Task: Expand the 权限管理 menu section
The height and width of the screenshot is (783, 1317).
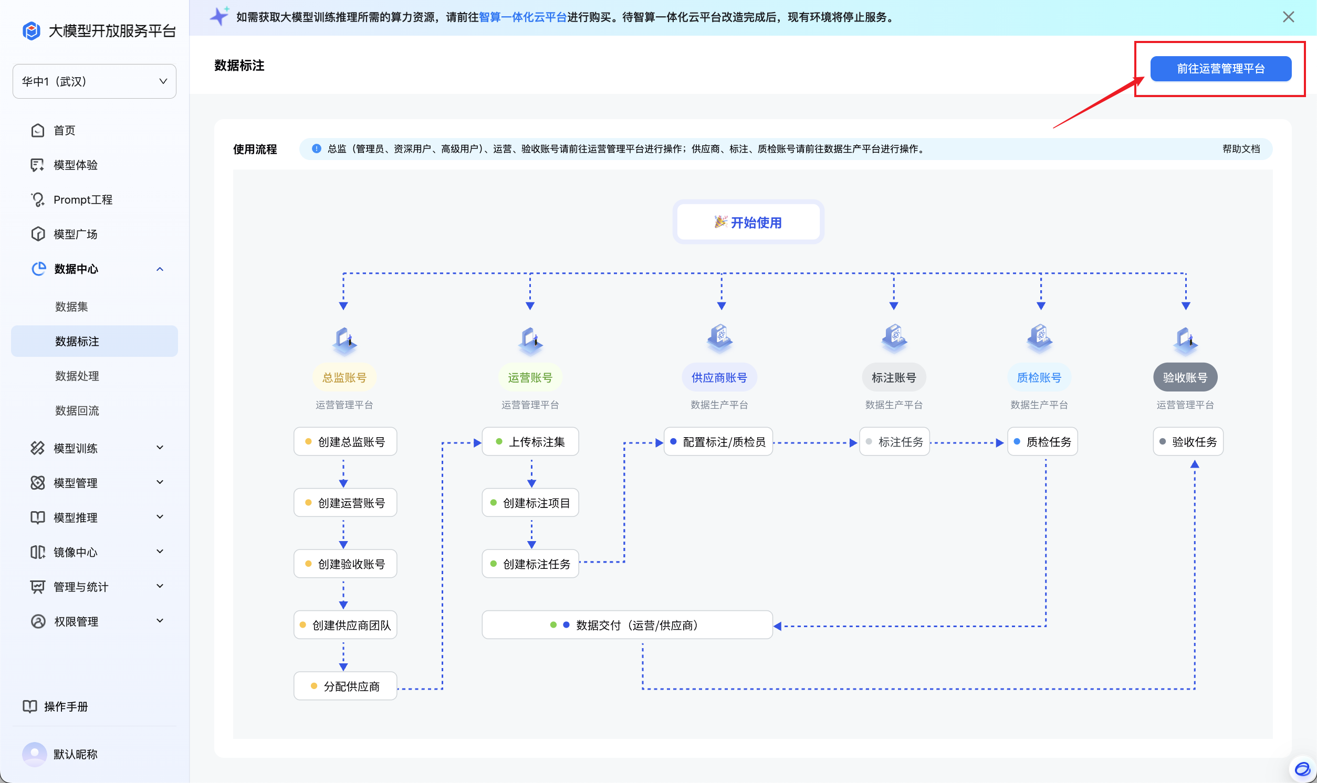Action: [x=160, y=621]
